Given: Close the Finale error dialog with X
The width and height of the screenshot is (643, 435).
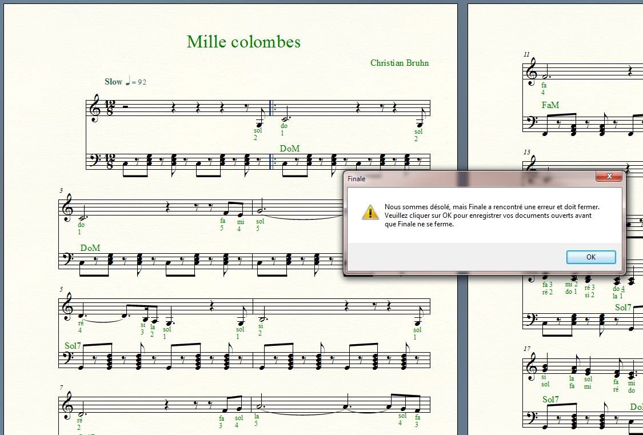Looking at the screenshot, I should coord(609,177).
